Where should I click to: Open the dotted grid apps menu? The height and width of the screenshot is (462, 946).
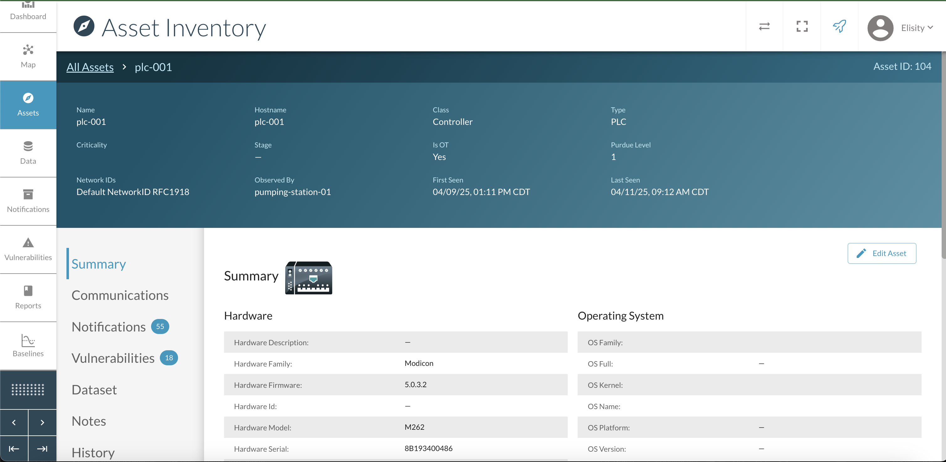tap(28, 389)
